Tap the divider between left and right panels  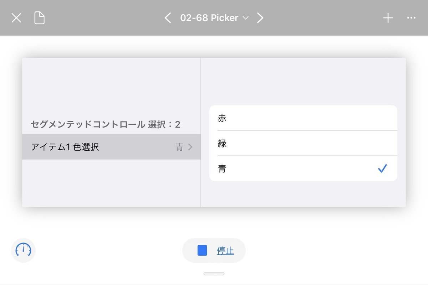[x=201, y=132]
